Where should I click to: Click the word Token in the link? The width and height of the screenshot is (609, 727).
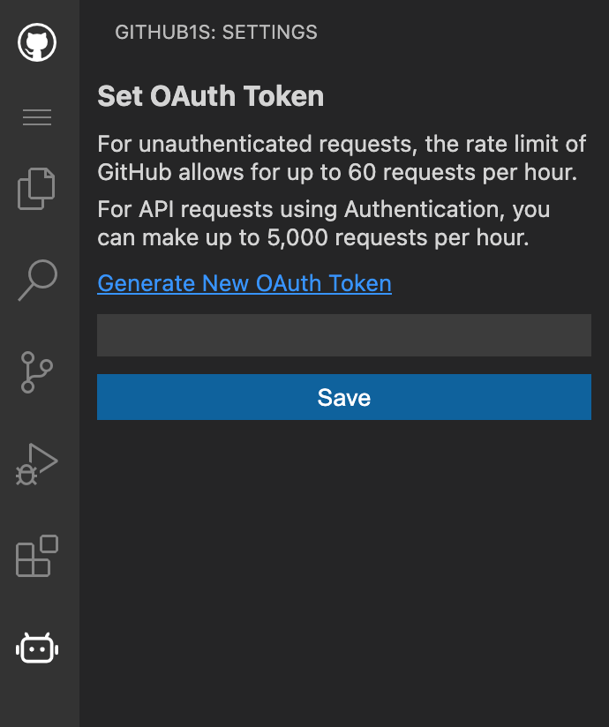point(360,283)
